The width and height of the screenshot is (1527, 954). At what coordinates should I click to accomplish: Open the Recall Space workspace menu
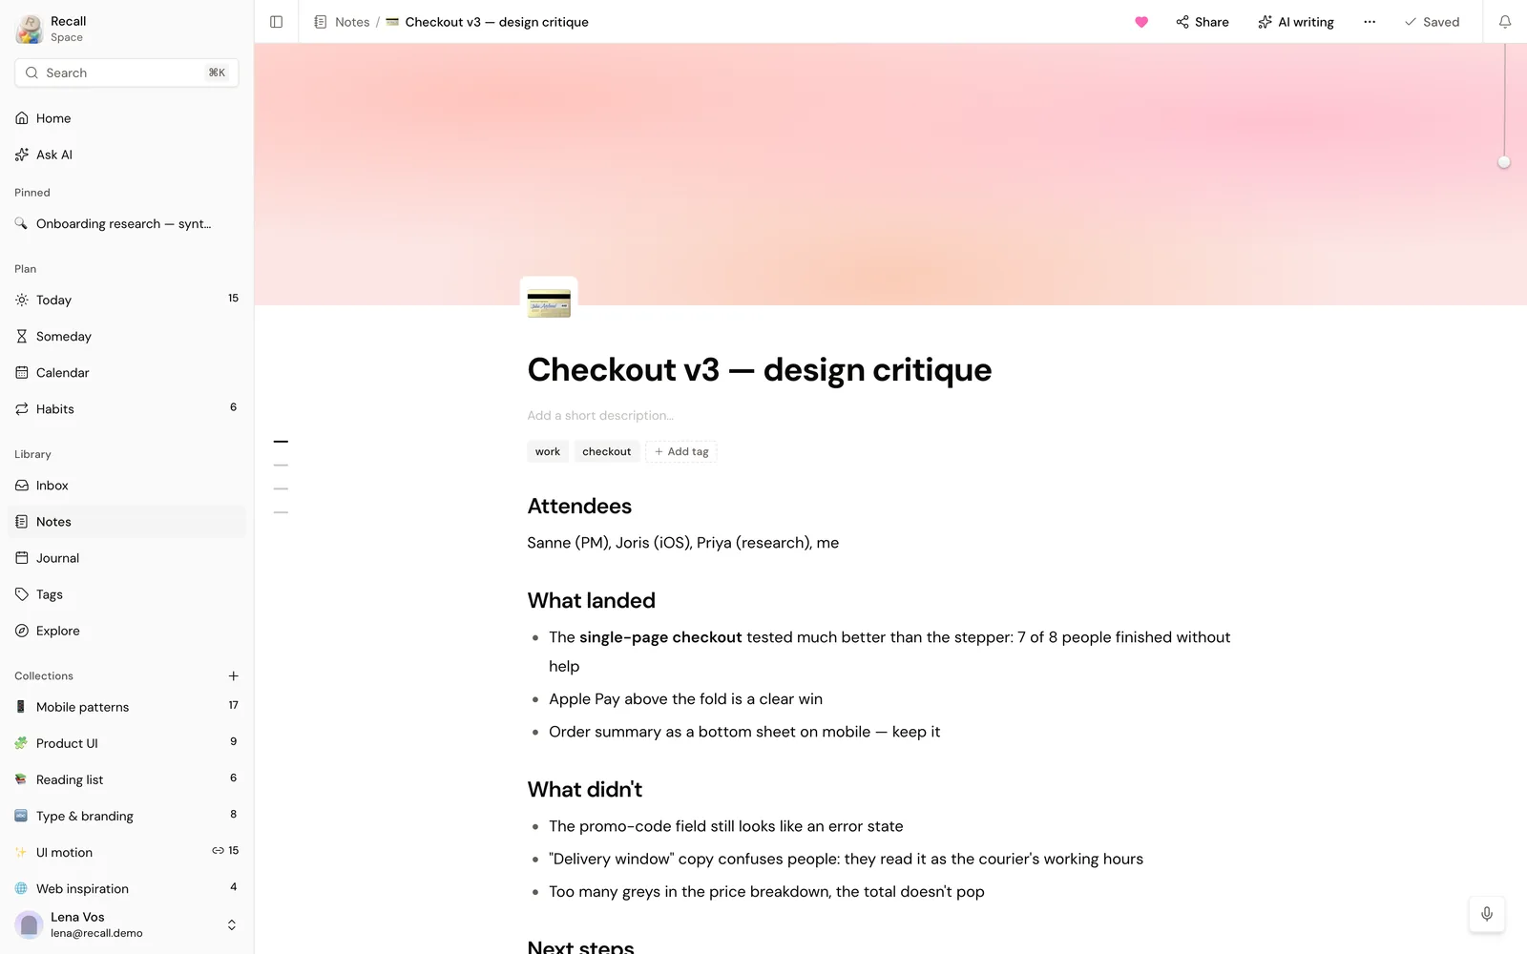tap(52, 29)
